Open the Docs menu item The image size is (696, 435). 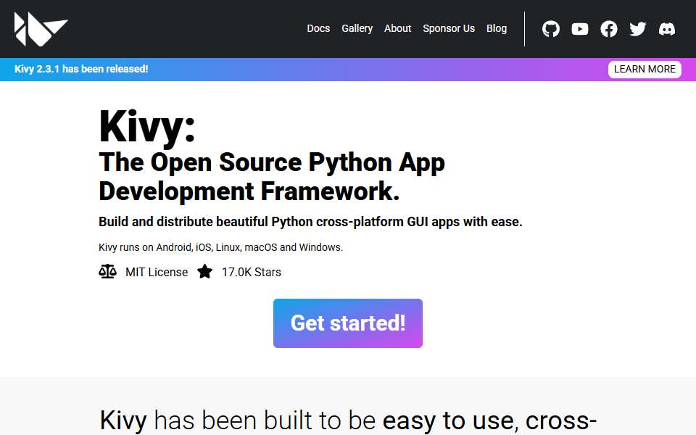point(318,28)
